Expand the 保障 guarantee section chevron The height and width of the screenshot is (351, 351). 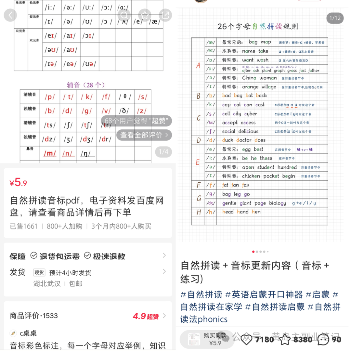click(x=164, y=256)
